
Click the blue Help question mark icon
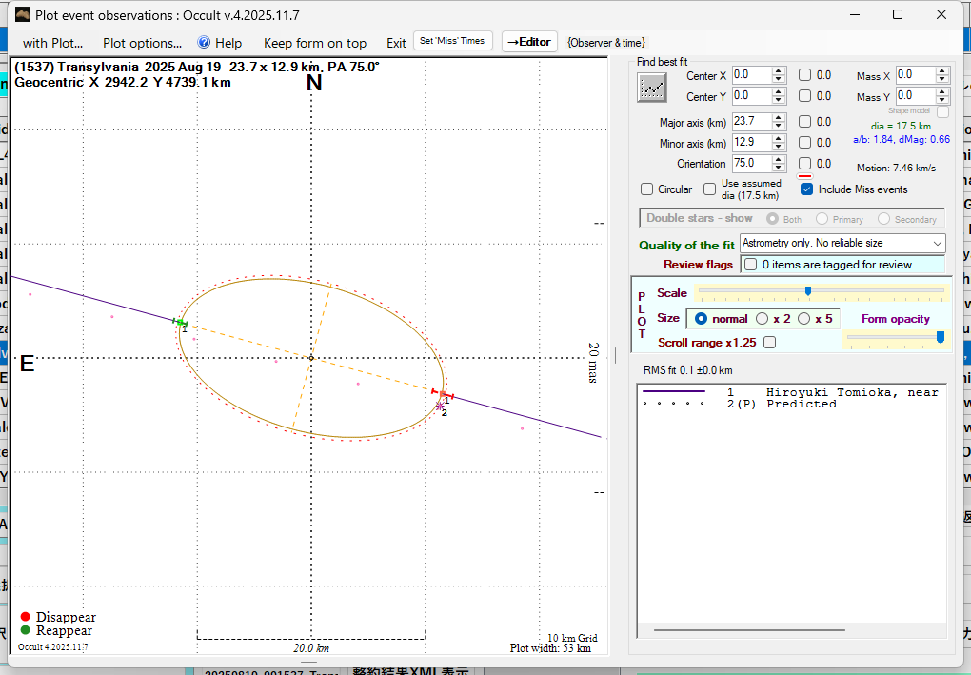(203, 43)
